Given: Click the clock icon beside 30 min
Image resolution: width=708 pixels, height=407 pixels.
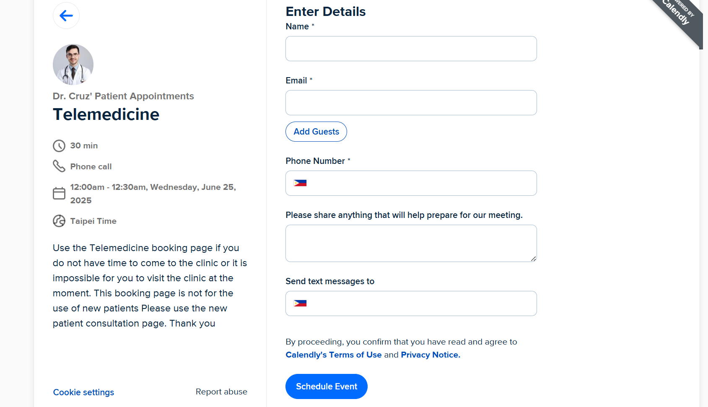Looking at the screenshot, I should [x=59, y=146].
